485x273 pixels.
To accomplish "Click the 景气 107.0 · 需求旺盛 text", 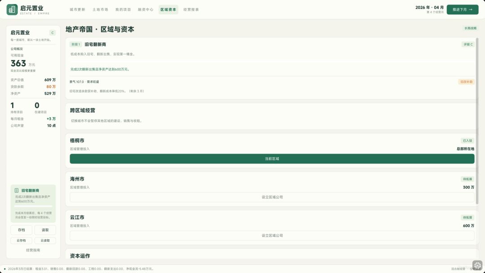I will [x=84, y=82].
